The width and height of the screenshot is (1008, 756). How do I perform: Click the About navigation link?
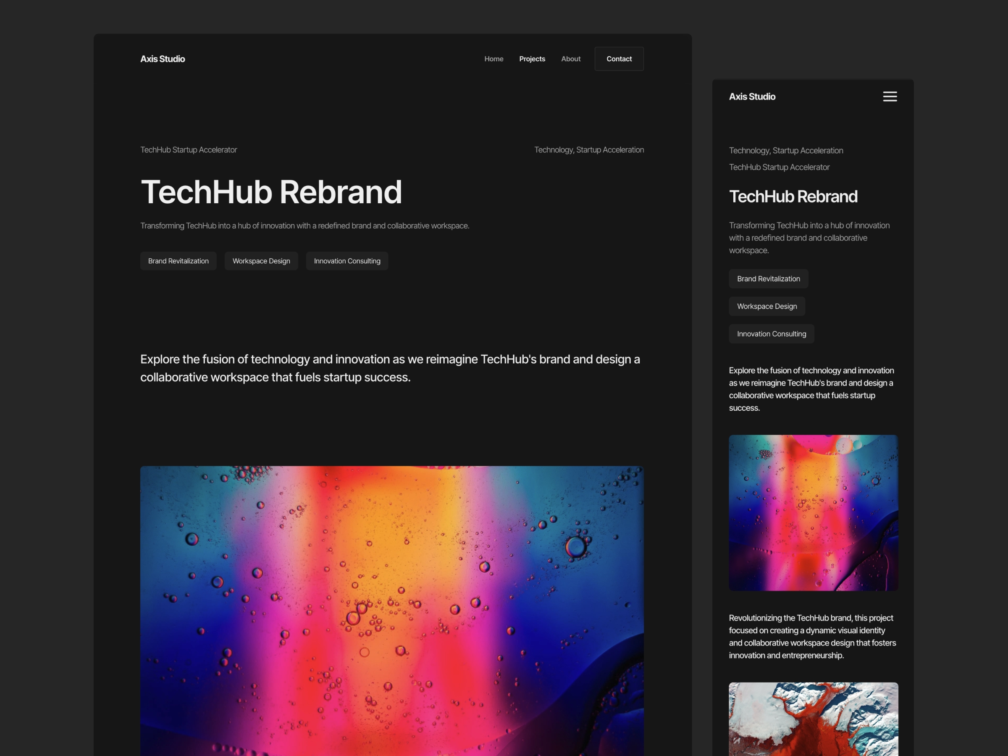tap(570, 58)
